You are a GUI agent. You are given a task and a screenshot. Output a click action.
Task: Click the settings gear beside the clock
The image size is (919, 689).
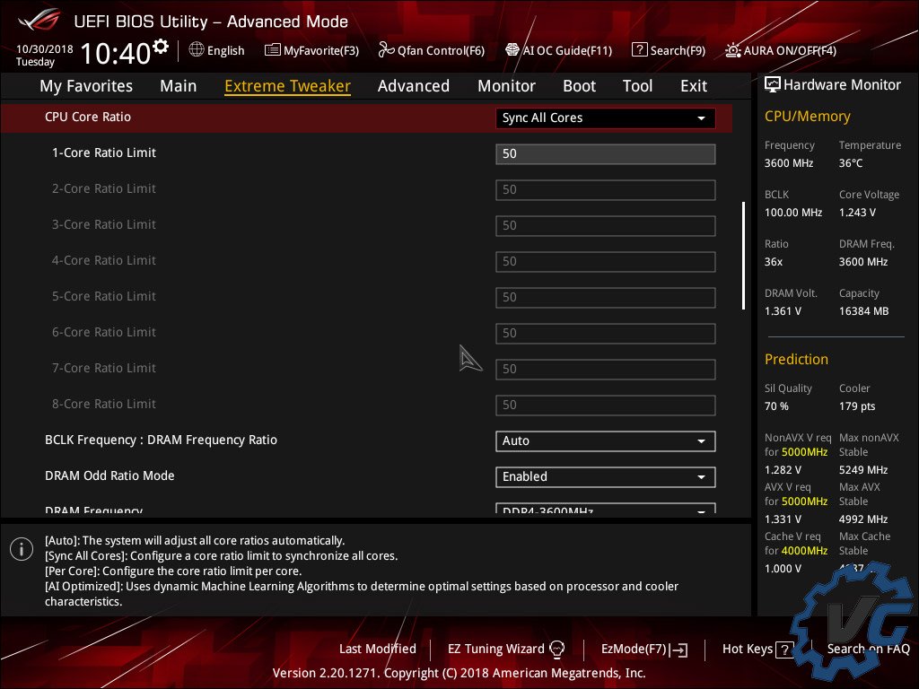tap(160, 47)
